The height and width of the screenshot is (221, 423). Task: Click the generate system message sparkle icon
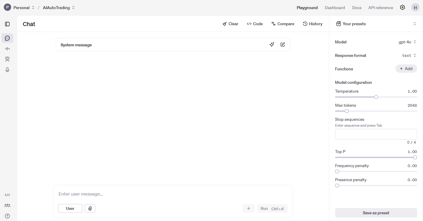coord(272,45)
